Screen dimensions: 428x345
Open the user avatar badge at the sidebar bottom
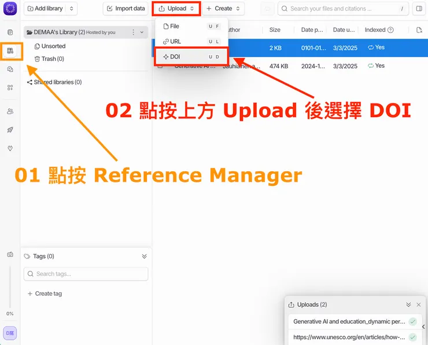tap(10, 333)
